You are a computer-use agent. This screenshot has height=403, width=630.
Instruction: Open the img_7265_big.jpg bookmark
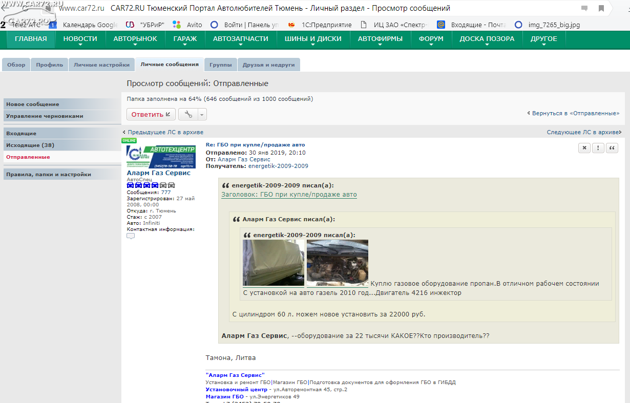point(548,25)
